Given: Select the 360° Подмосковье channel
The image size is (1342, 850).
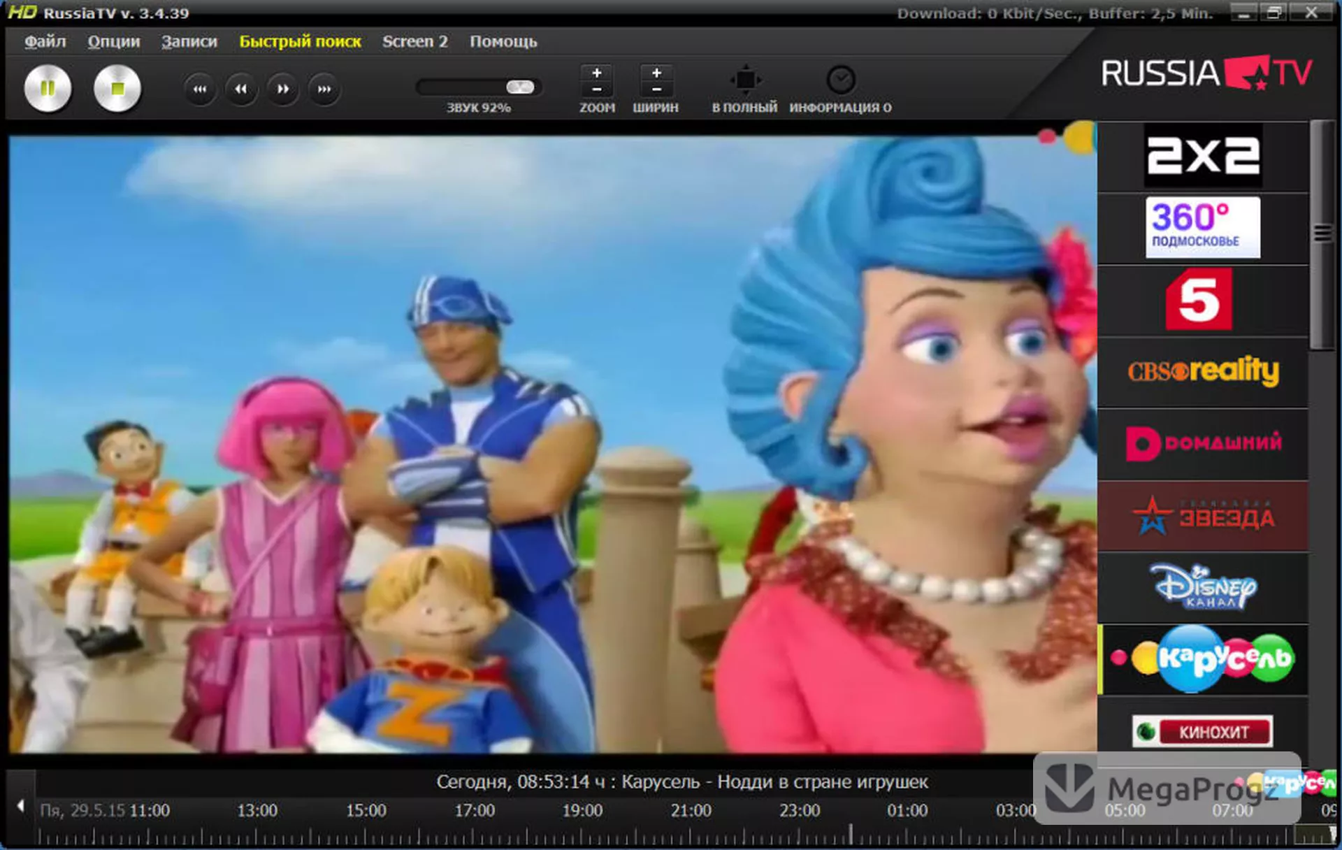Looking at the screenshot, I should tap(1203, 228).
